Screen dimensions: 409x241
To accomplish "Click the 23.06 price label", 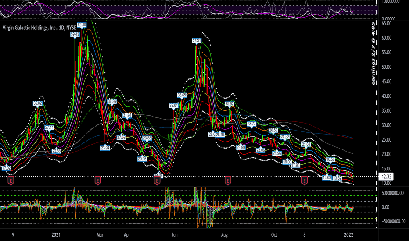I will [261, 150].
